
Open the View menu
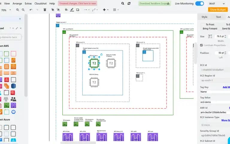coord(7,3)
